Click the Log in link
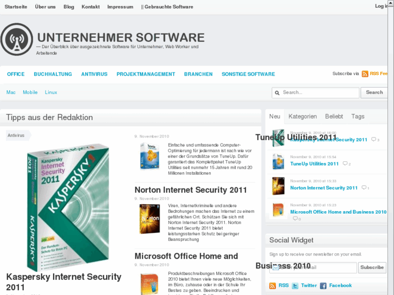This screenshot has width=394, height=295. point(381,6)
